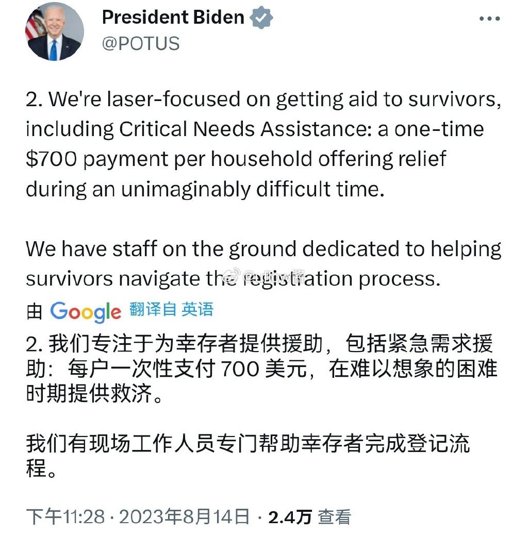
Task: Click the 翻译自 英语 translation link
Action: pos(172,309)
